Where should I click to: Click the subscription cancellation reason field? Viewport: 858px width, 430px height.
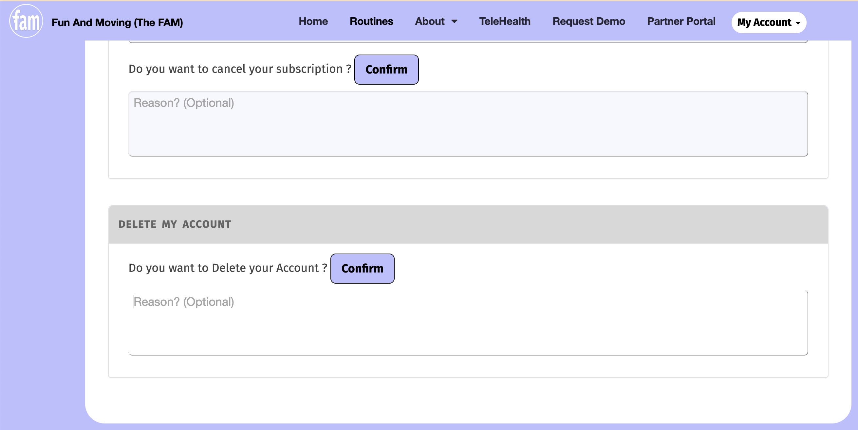coord(468,124)
